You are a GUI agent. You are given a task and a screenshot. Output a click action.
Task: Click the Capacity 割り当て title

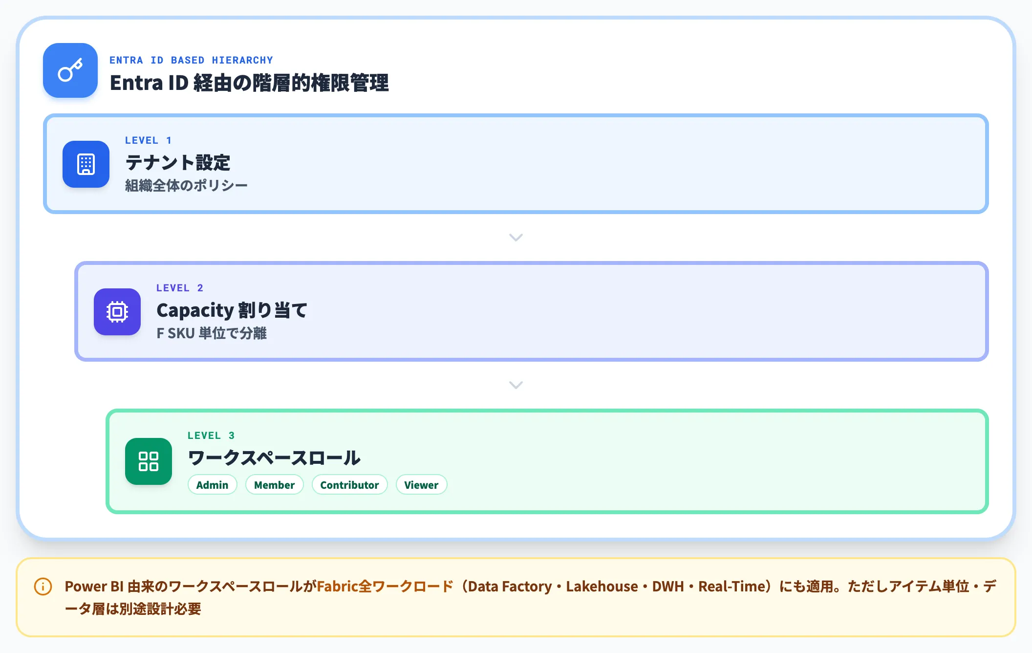click(x=232, y=310)
